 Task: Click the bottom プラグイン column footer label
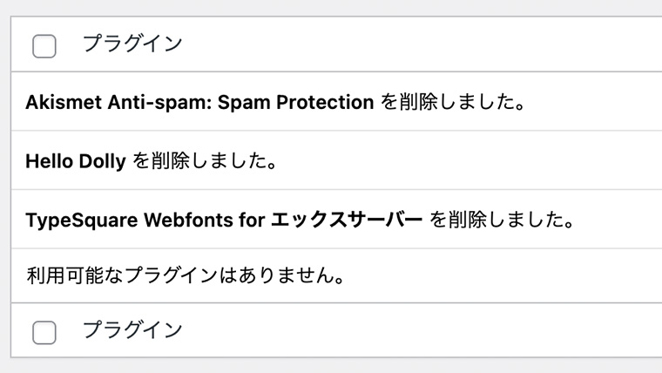[132, 330]
